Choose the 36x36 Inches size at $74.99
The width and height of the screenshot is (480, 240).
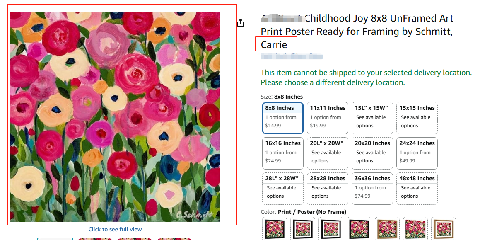tap(372, 189)
